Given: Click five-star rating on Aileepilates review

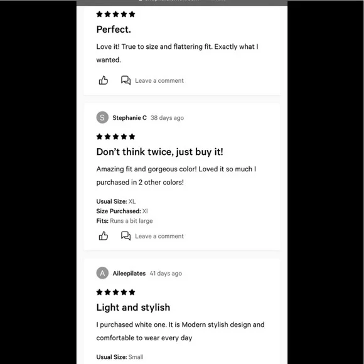Looking at the screenshot, I should [x=115, y=292].
